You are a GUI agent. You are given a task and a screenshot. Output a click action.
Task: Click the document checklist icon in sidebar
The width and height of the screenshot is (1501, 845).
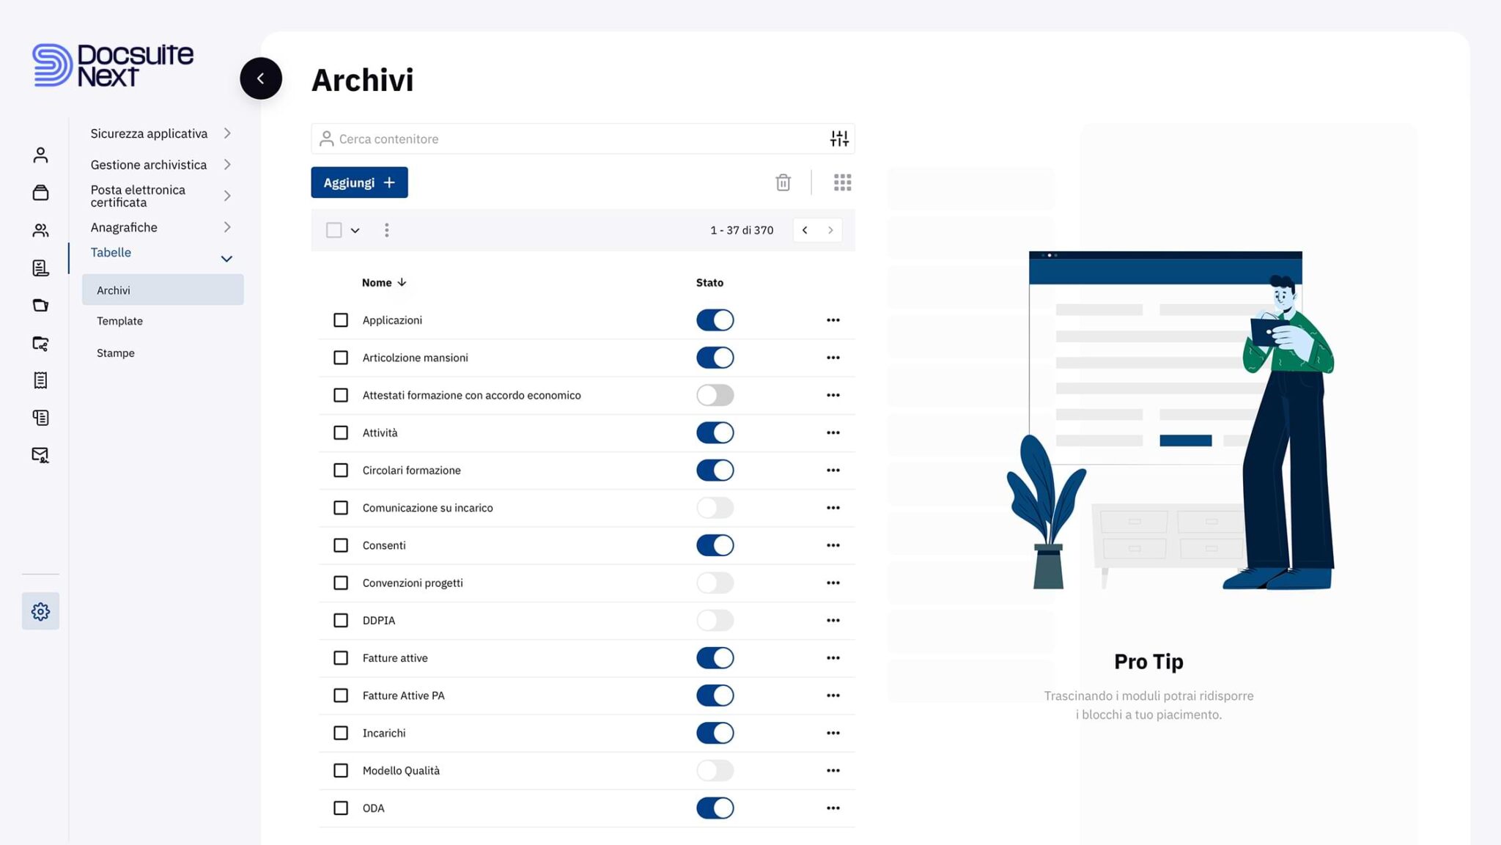coord(40,267)
